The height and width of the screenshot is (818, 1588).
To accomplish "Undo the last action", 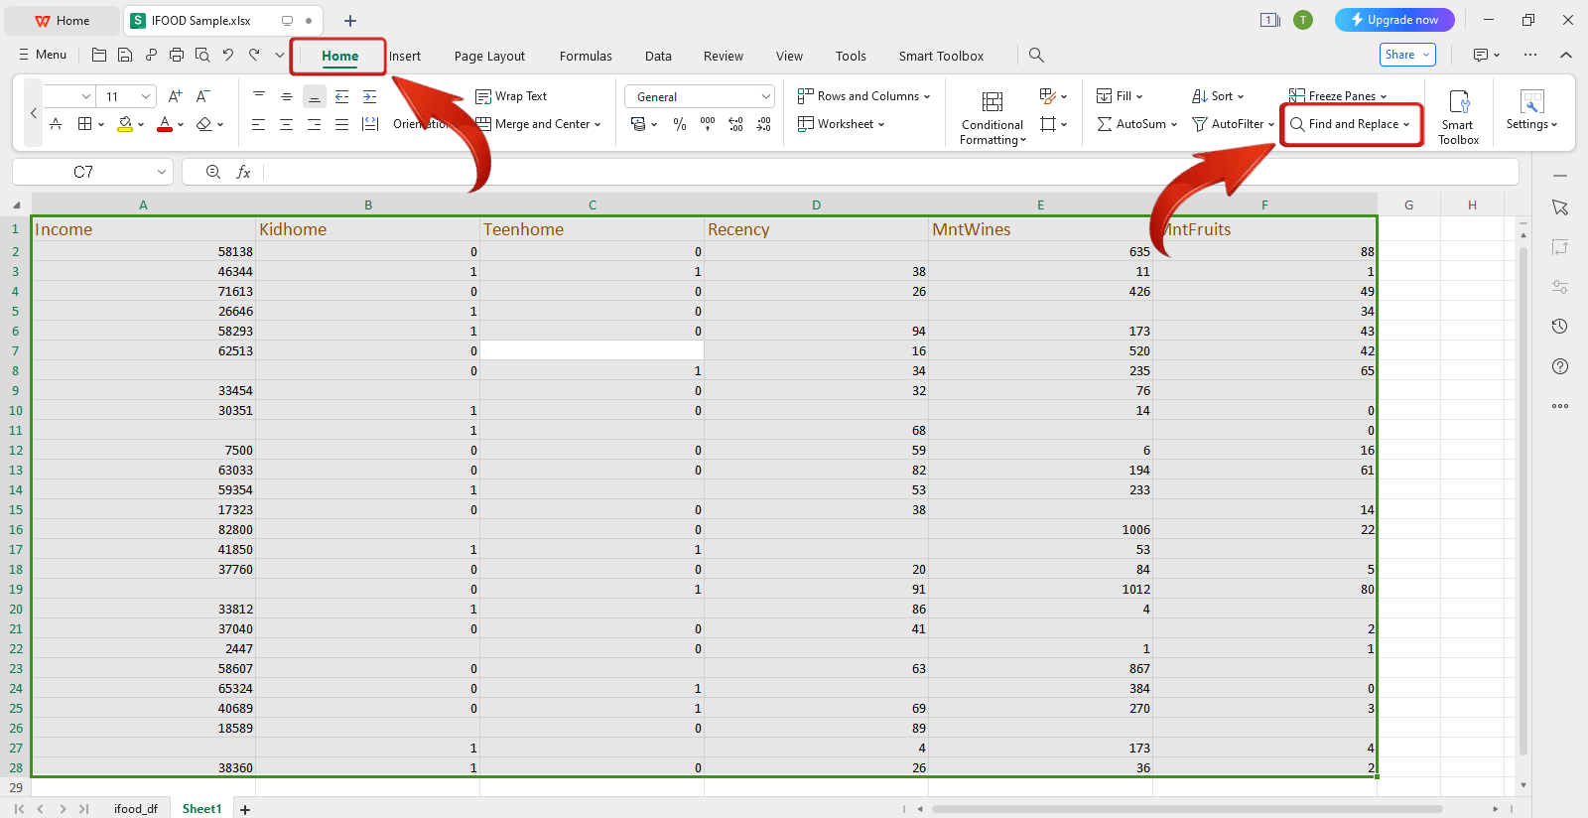I will point(228,56).
